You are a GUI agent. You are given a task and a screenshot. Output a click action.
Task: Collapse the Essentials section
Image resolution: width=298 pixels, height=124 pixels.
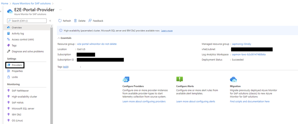[59, 38]
